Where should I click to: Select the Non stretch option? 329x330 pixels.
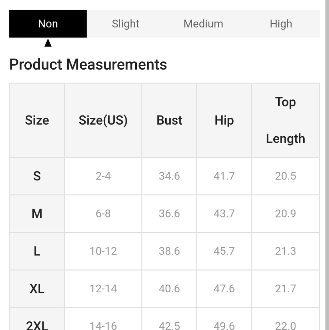coord(48,24)
